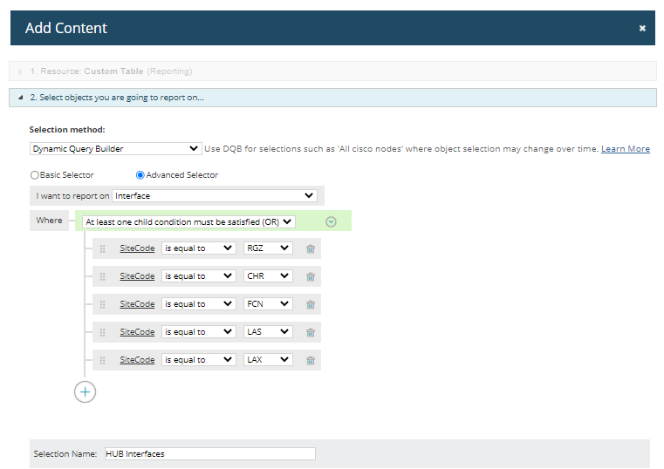Open the Selection method dropdown

(115, 149)
